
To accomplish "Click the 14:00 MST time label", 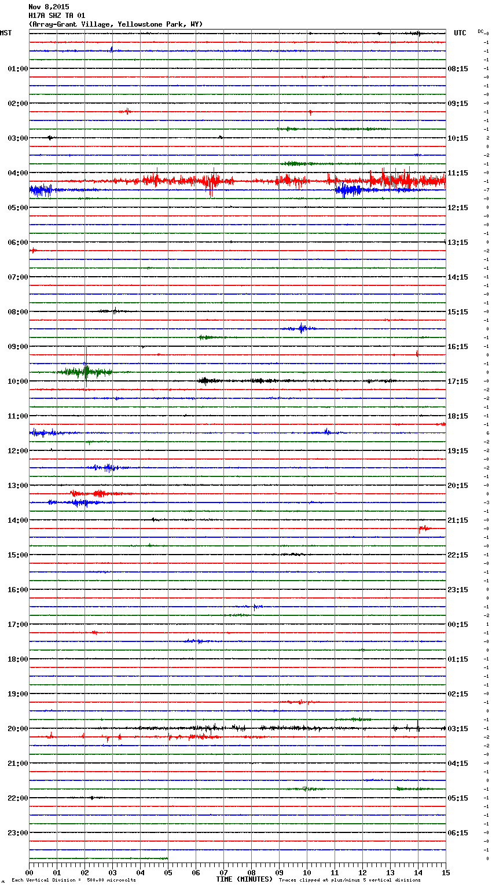I will coord(18,520).
